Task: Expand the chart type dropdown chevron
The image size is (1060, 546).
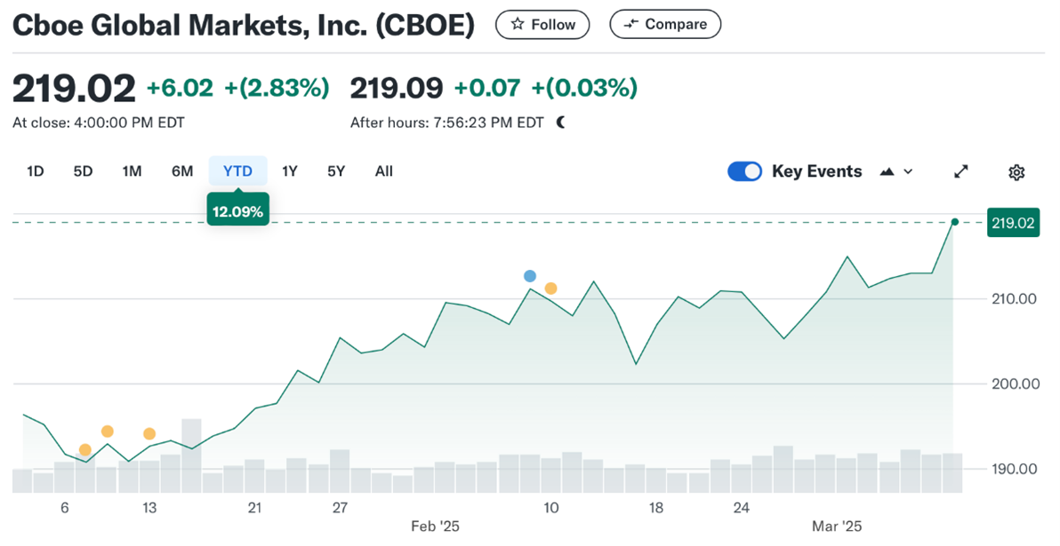Action: click(x=908, y=172)
